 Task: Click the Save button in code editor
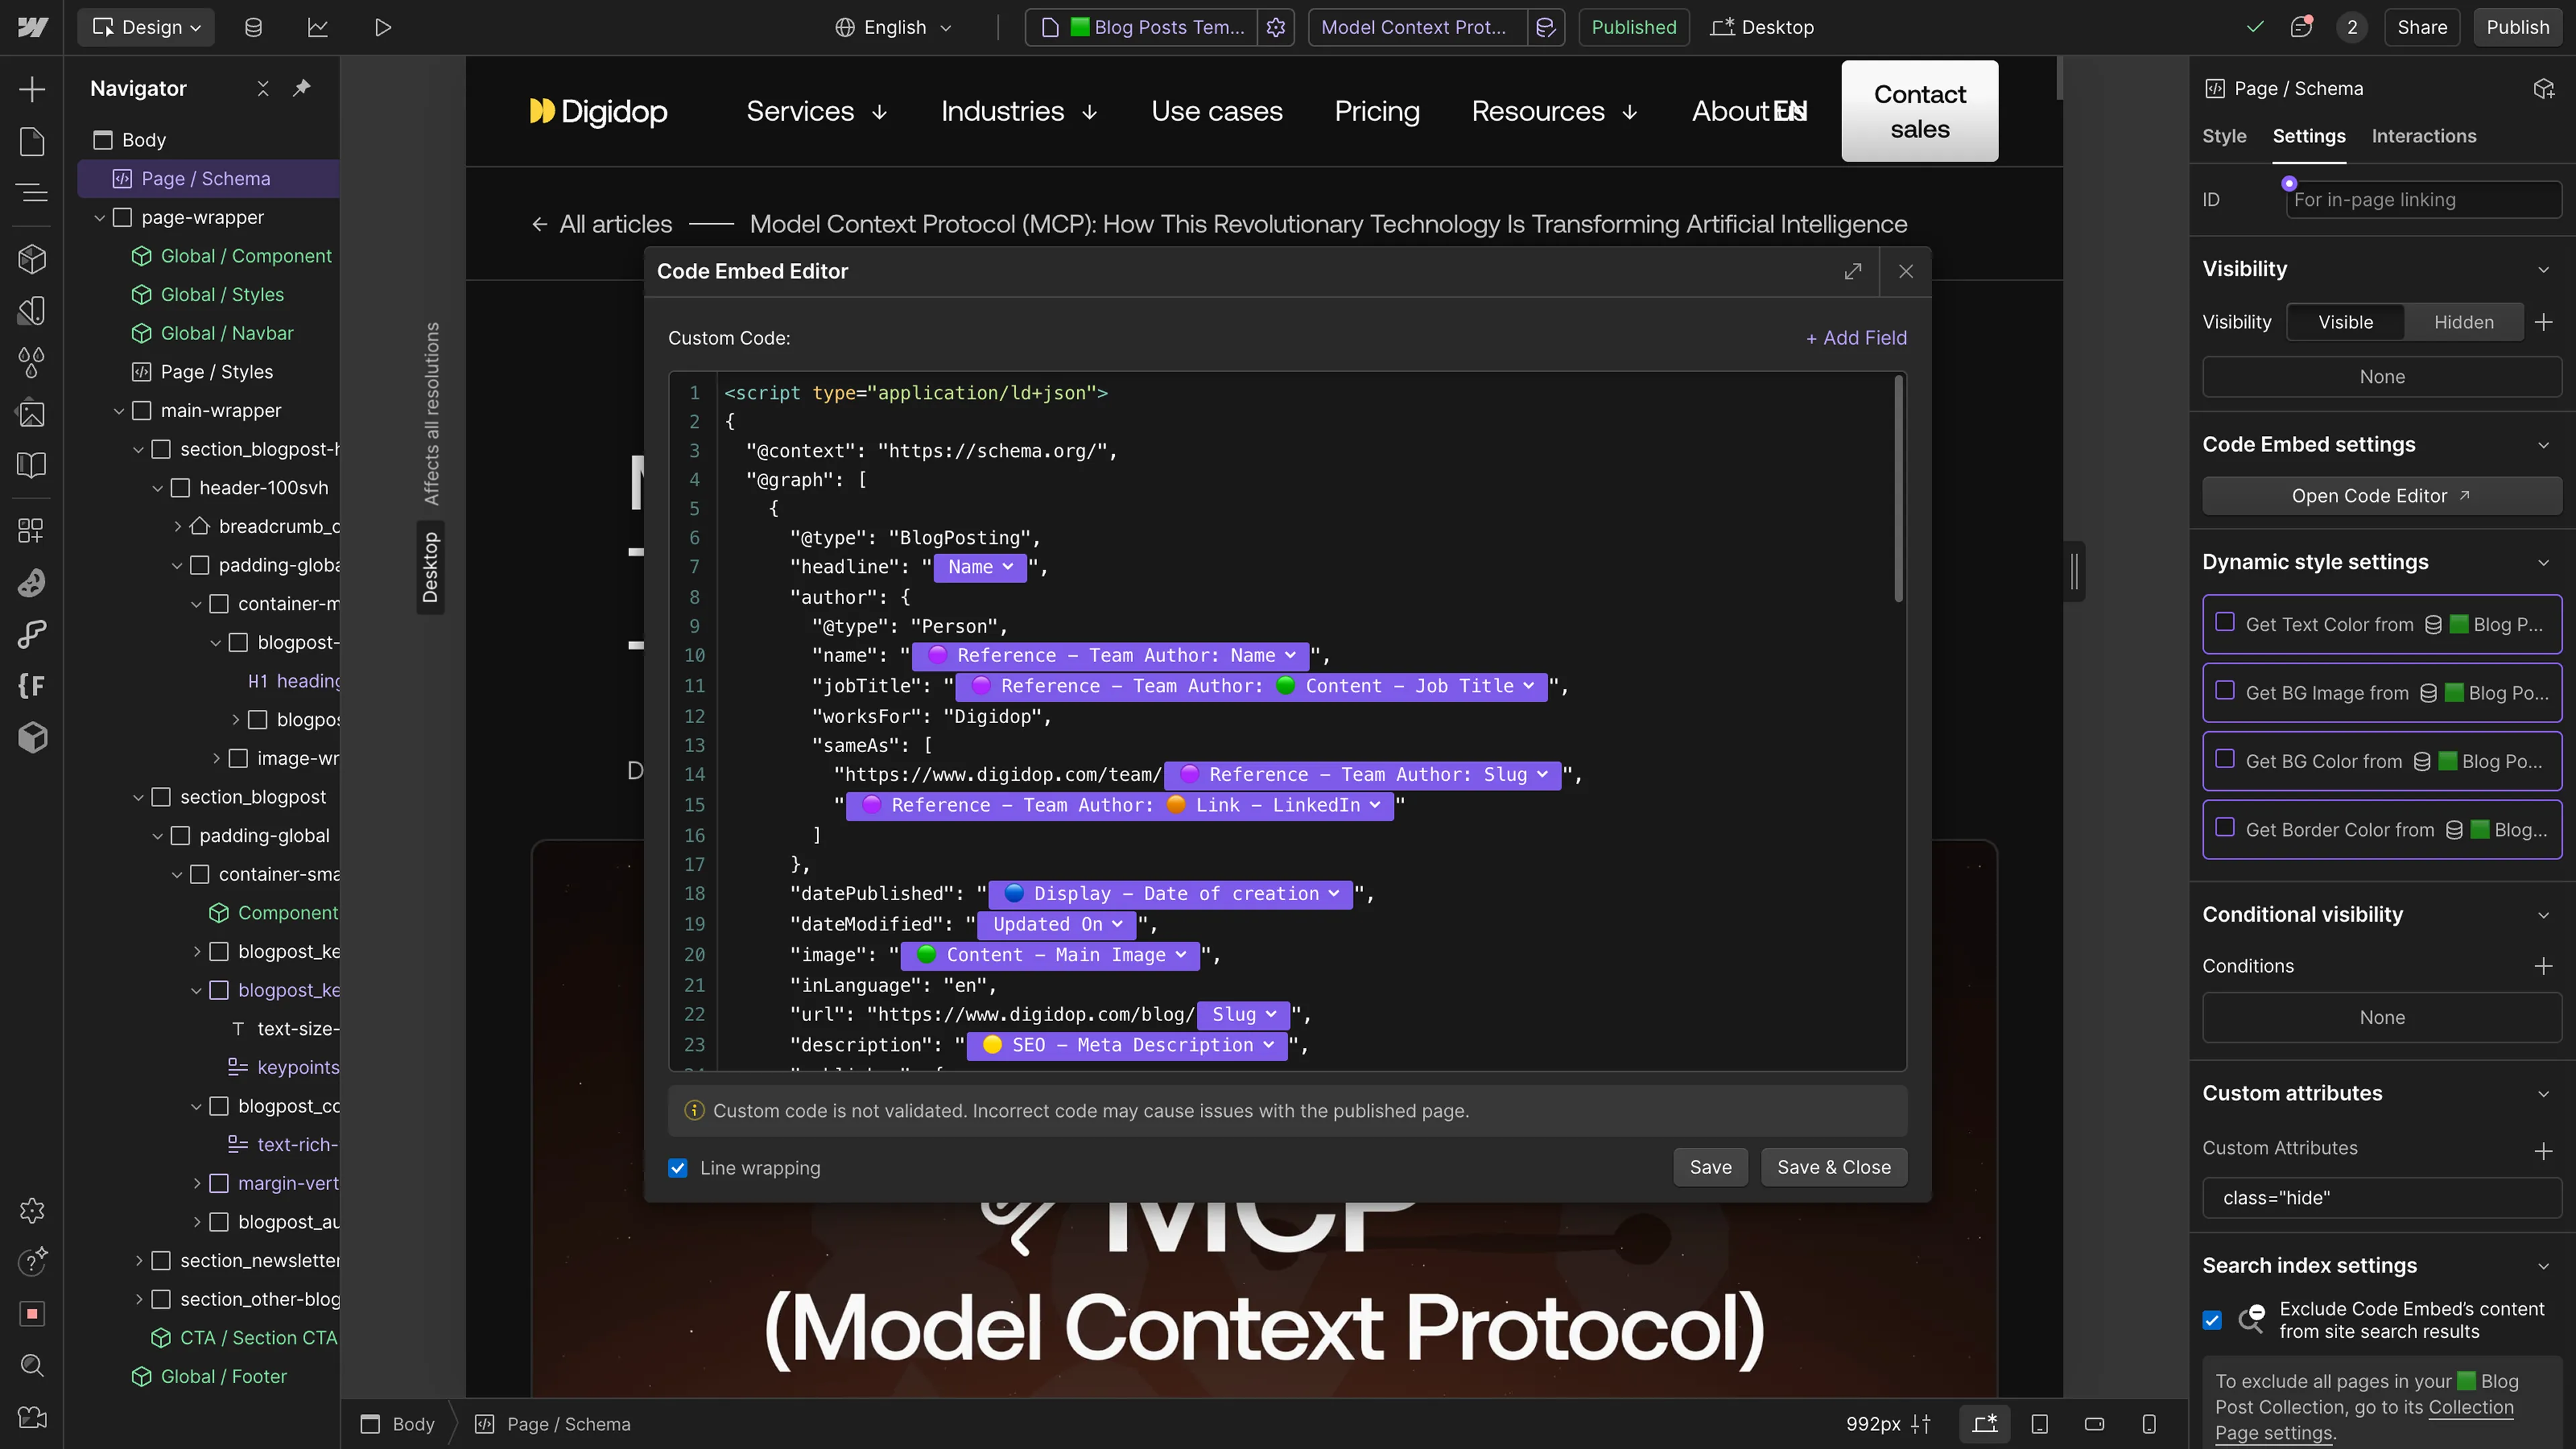(1710, 1167)
